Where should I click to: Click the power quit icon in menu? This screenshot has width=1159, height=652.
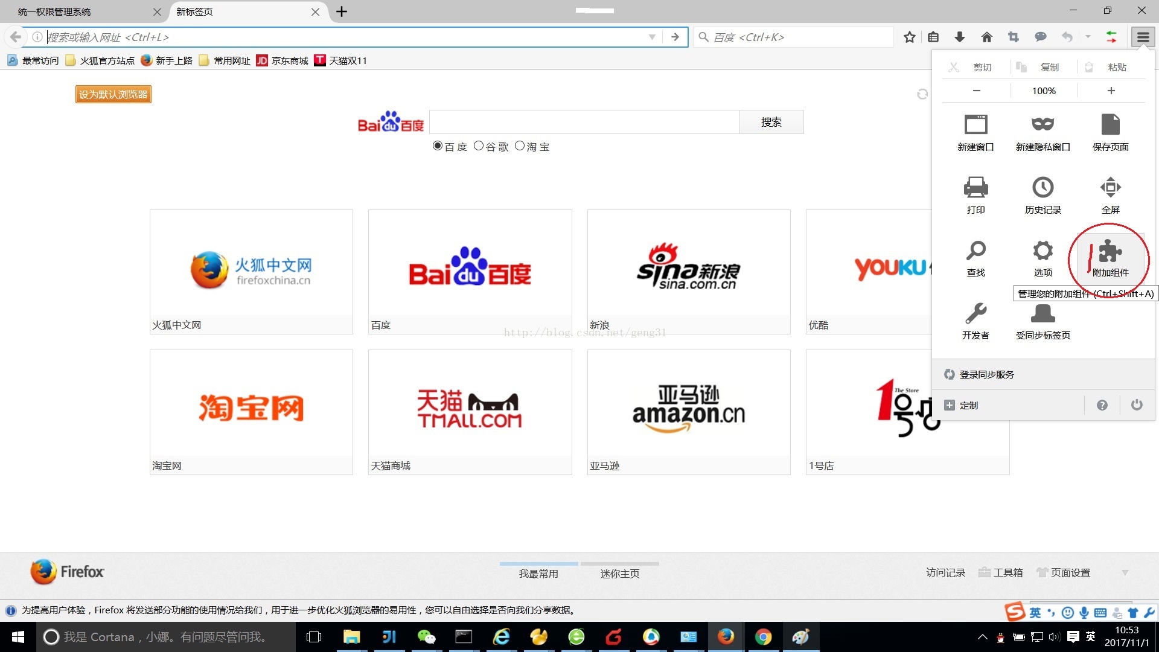(1136, 404)
